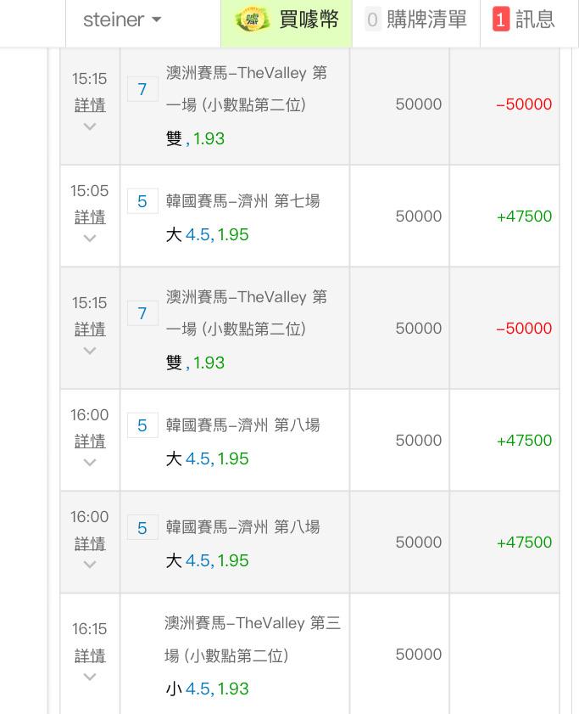Open 訊息 messages
The width and height of the screenshot is (579, 714).
click(535, 20)
